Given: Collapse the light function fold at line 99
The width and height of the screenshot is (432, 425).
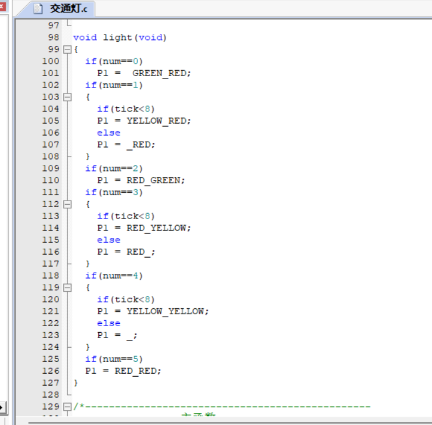Looking at the screenshot, I should pyautogui.click(x=67, y=49).
